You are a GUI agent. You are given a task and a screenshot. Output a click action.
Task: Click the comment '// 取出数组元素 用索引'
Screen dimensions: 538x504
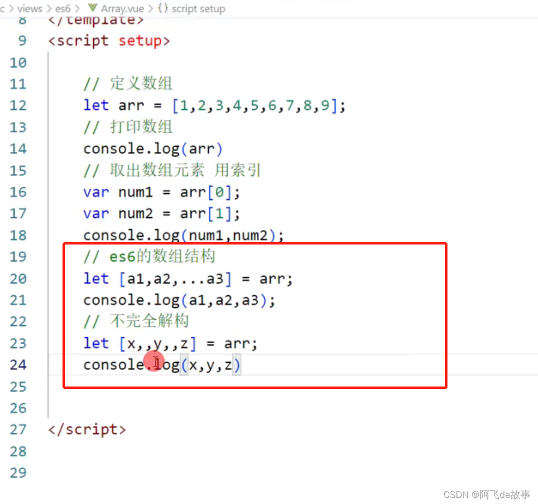pos(172,170)
